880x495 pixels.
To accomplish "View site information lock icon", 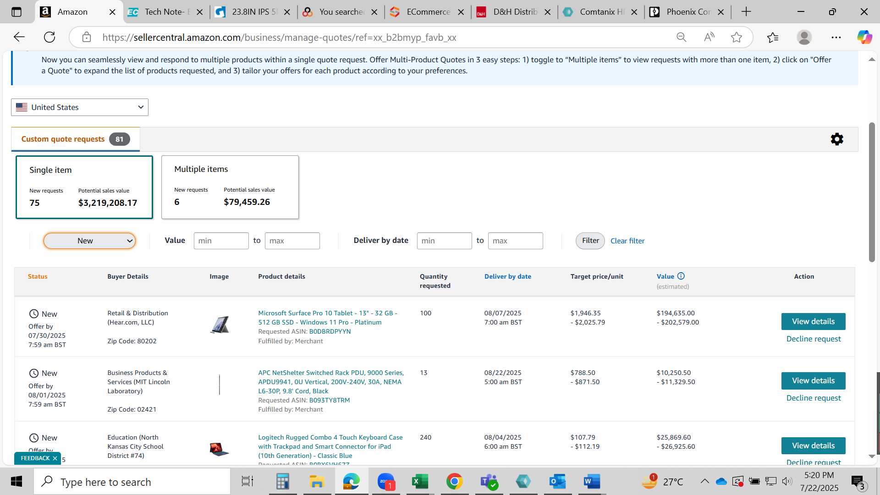I will [x=87, y=37].
